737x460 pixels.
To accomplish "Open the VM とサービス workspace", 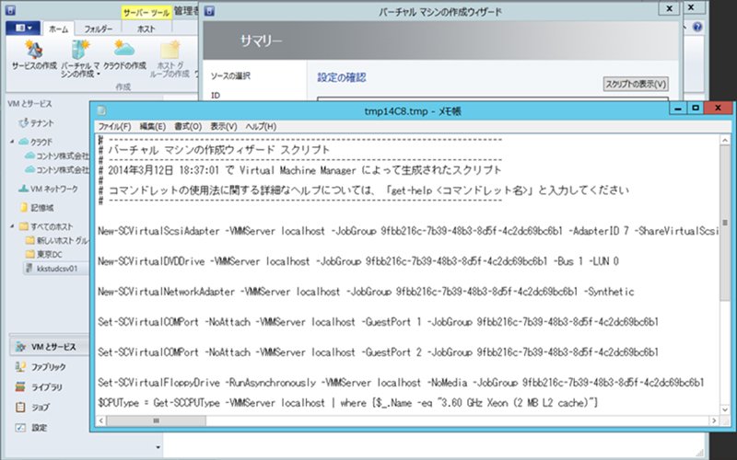I will click(49, 347).
